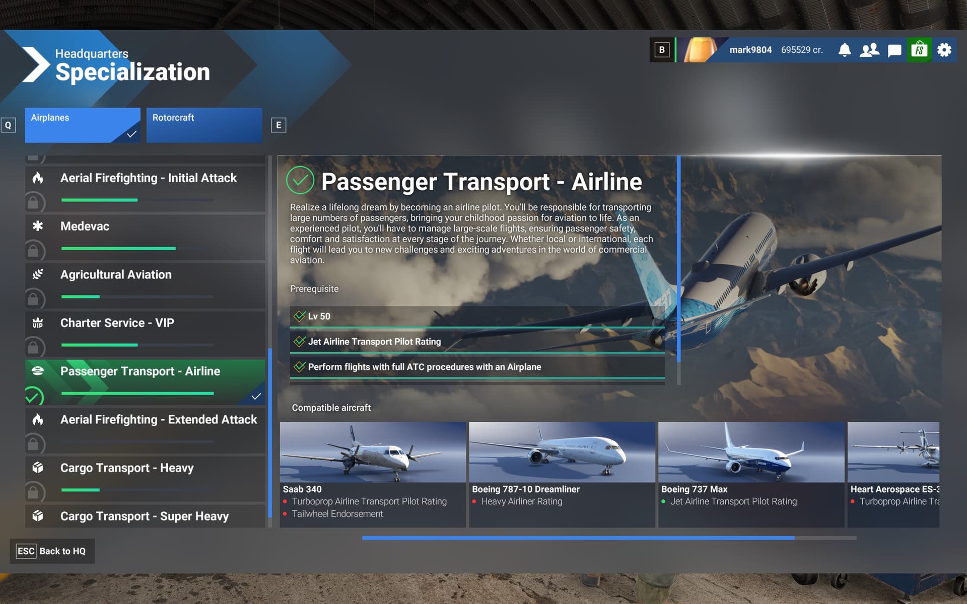This screenshot has width=967, height=604.
Task: Click the lock icon under Extended Attack
Action: (x=34, y=444)
